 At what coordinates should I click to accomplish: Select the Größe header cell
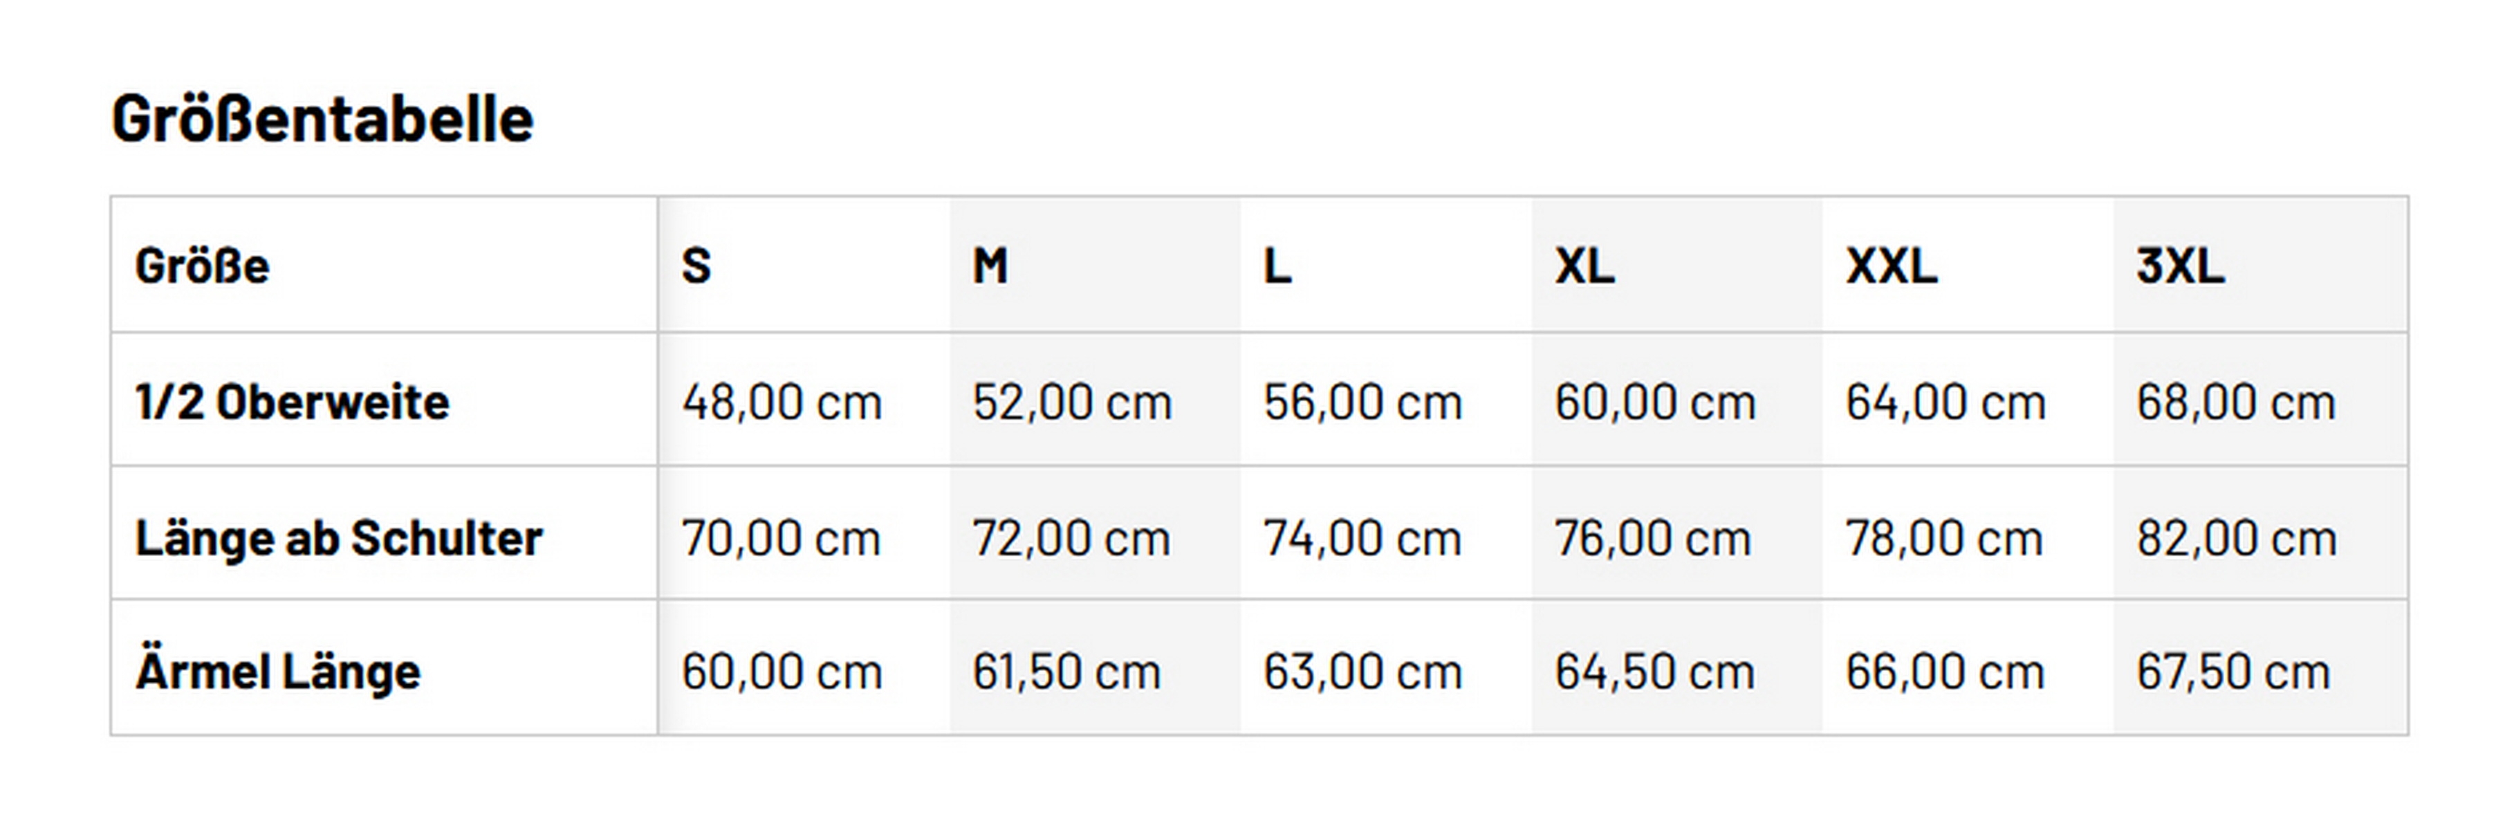202,266
